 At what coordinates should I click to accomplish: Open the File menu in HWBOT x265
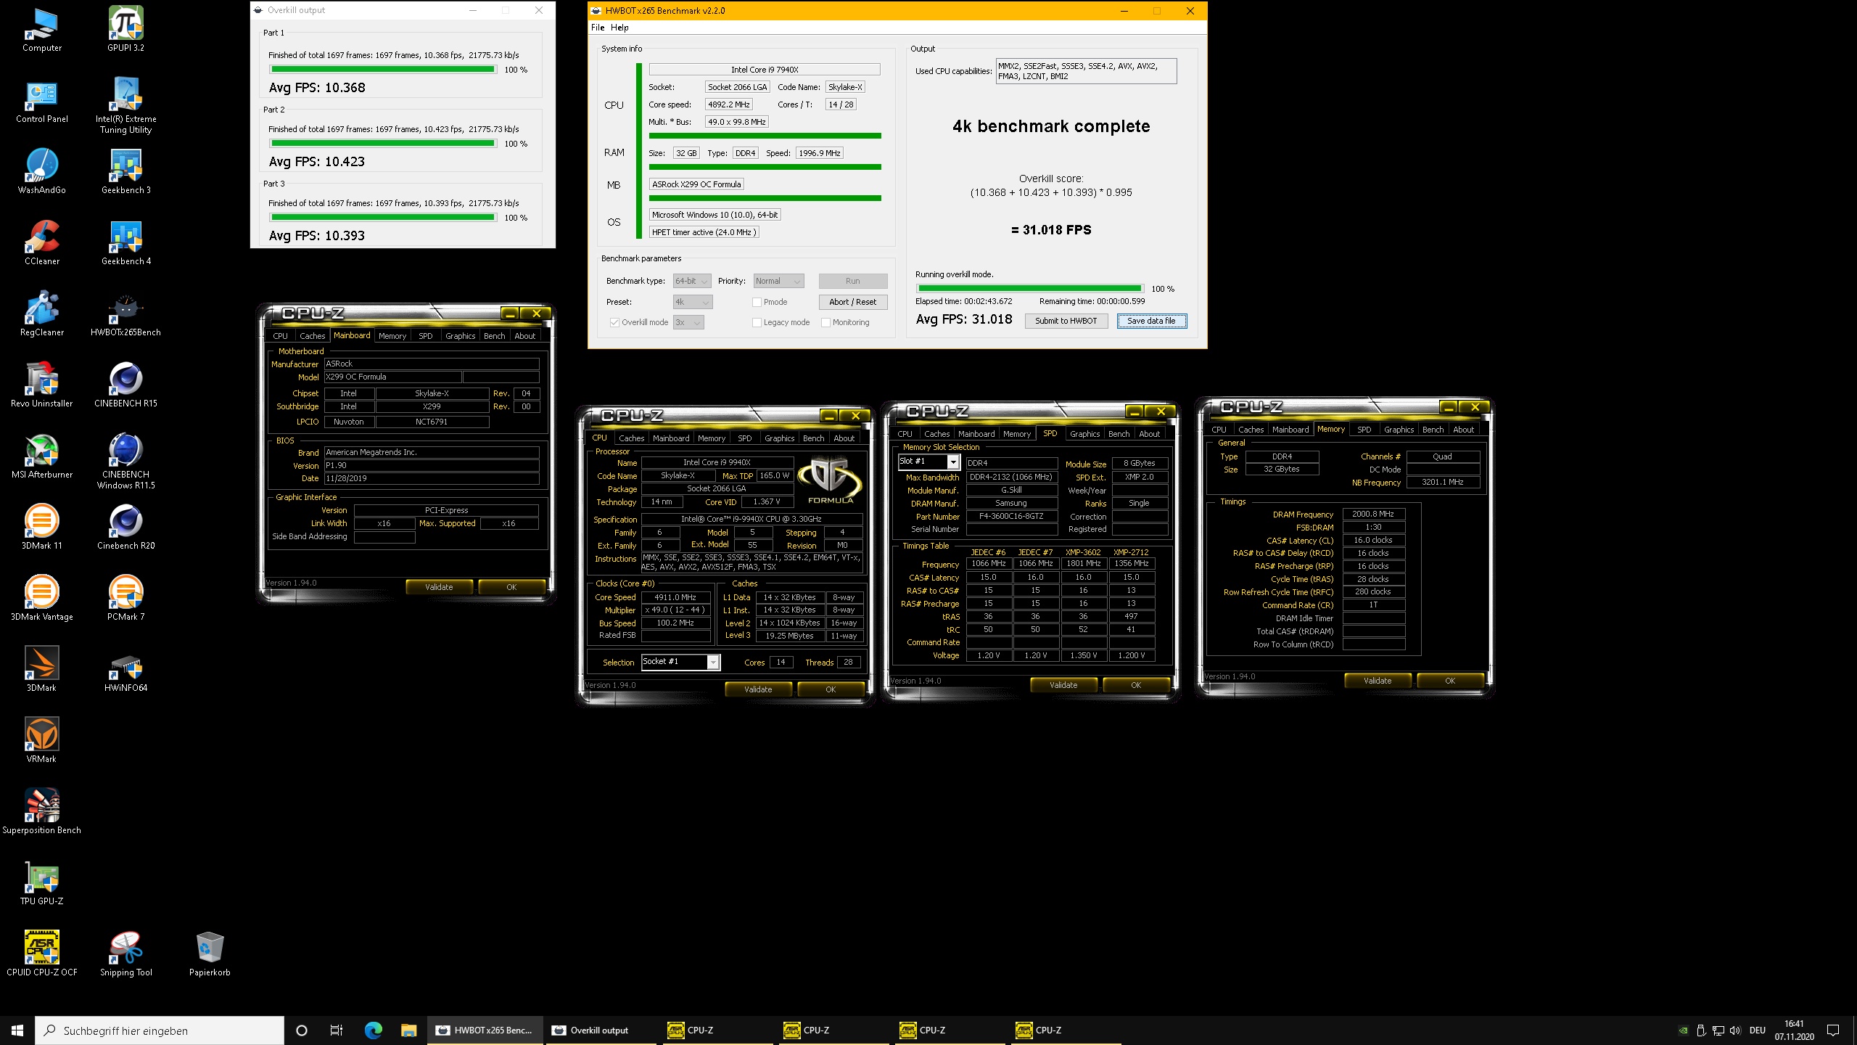pos(598,28)
